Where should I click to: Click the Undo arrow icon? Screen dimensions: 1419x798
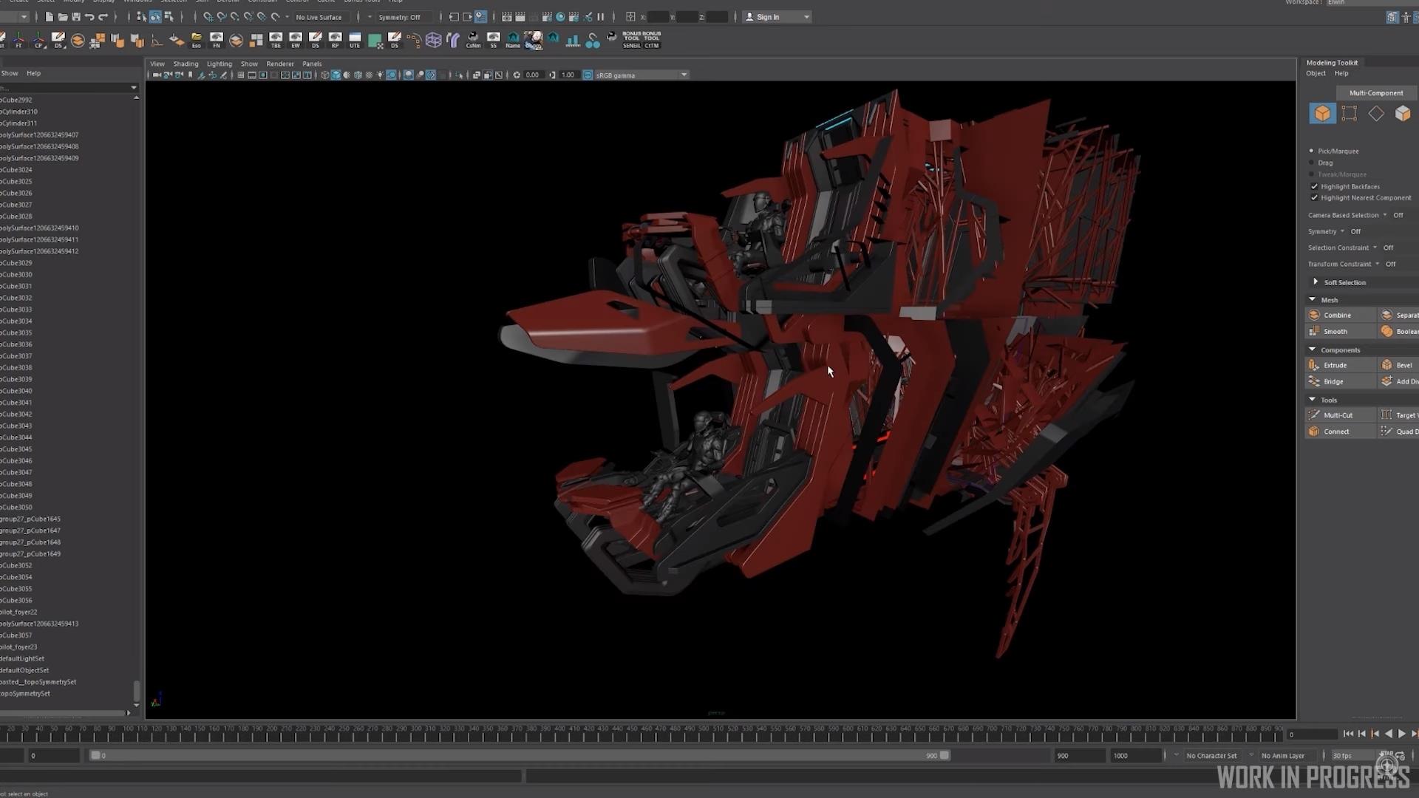click(x=89, y=16)
